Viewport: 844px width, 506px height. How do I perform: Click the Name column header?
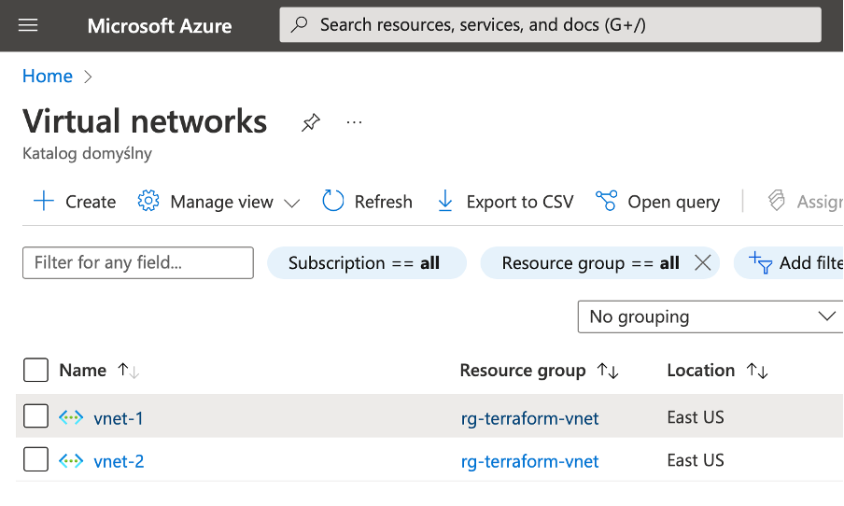(x=82, y=371)
